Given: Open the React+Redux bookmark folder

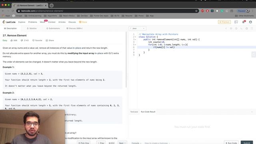Looking at the screenshot, I should click(x=67, y=16).
